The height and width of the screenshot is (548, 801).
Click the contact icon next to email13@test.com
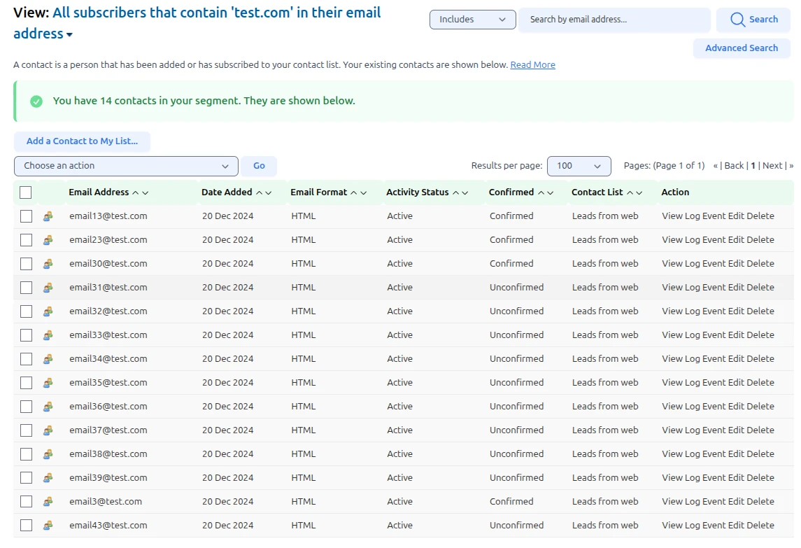(x=48, y=216)
